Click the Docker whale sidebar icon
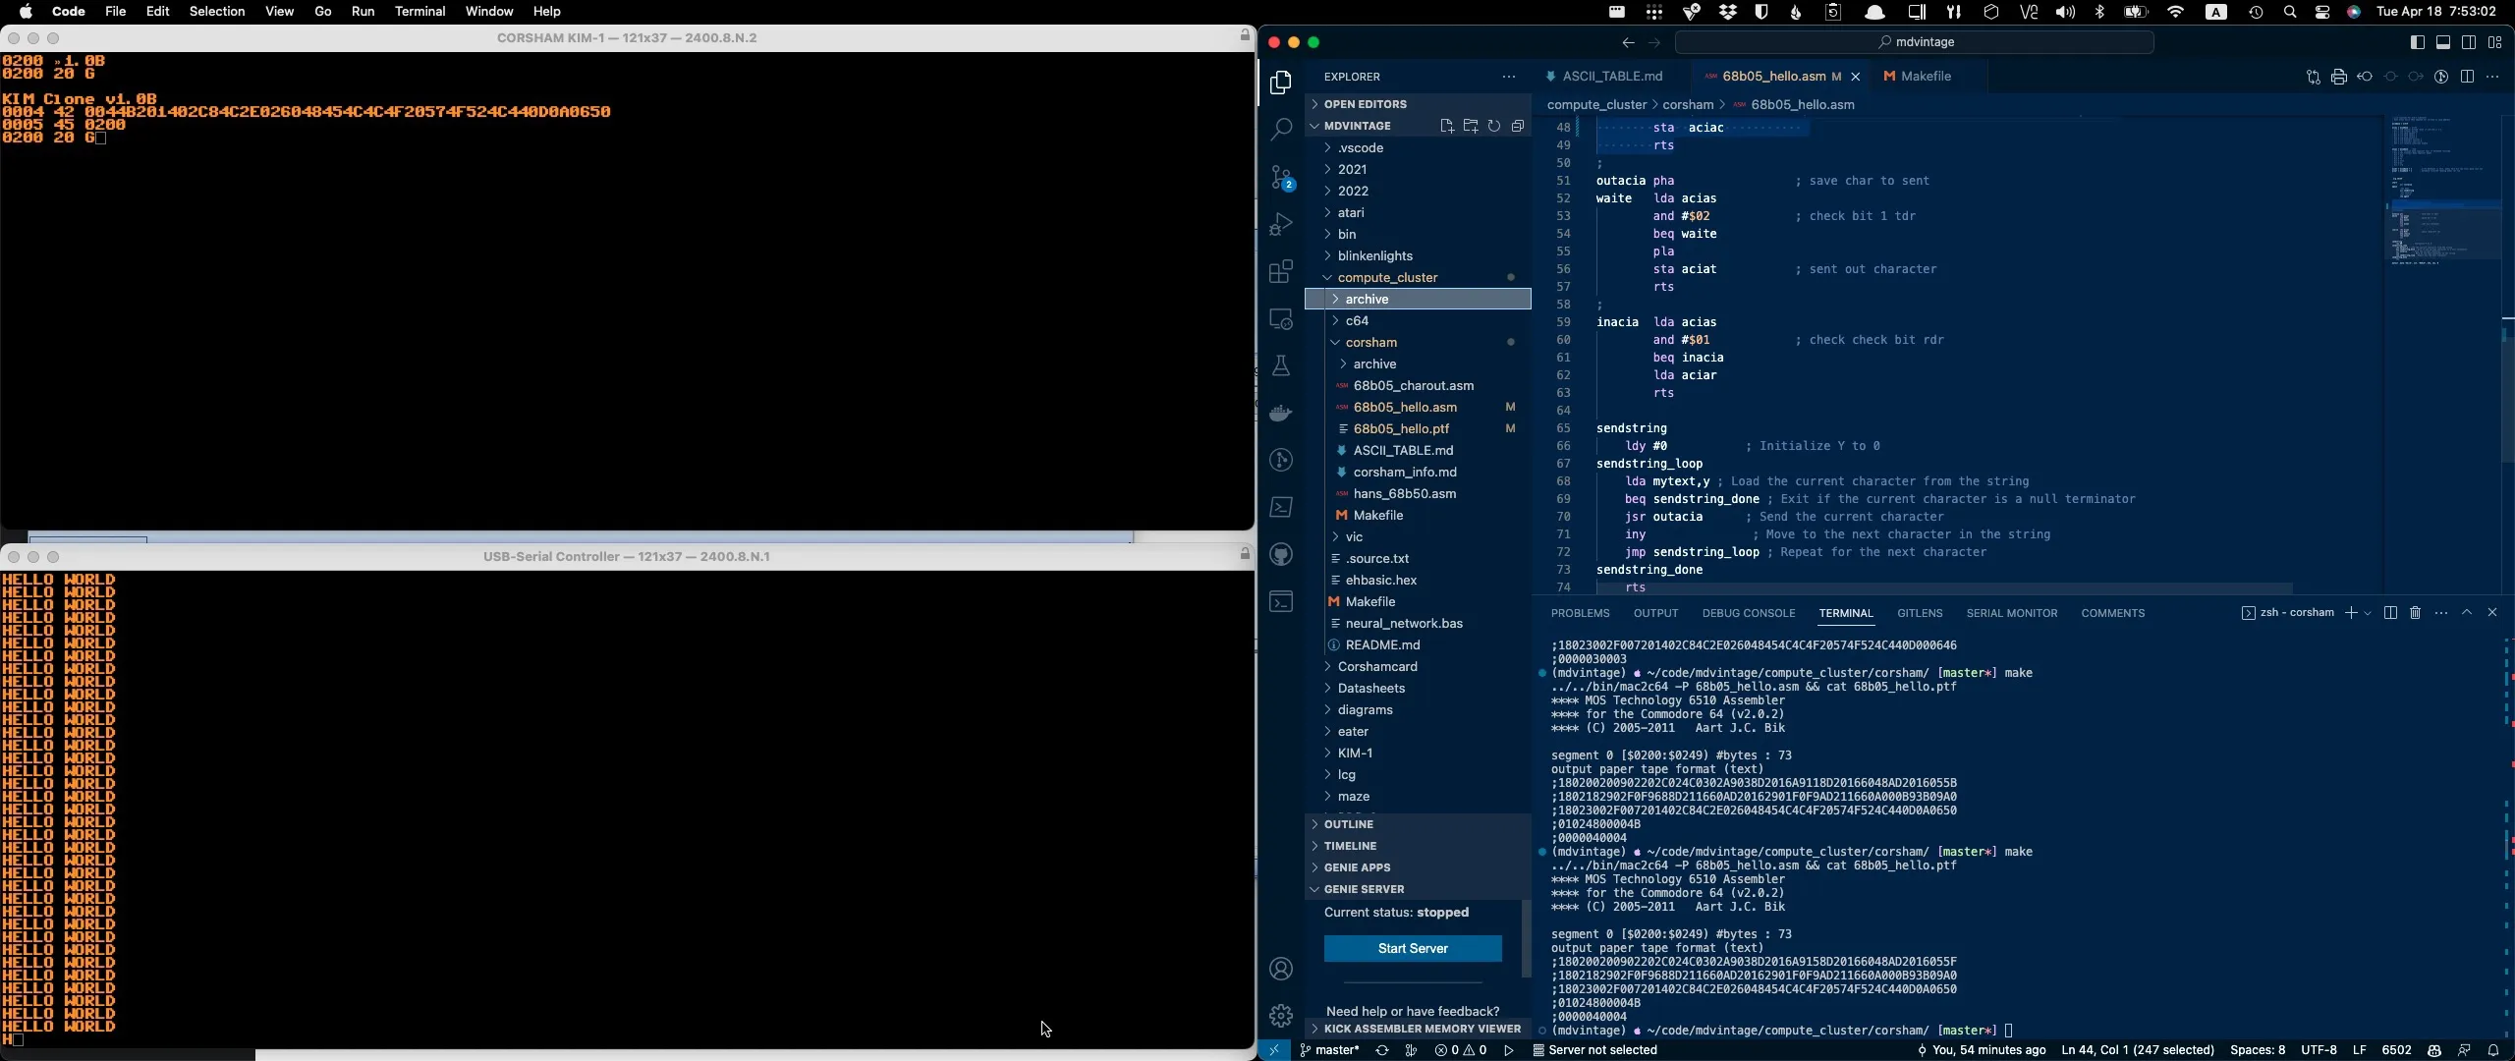This screenshot has width=2515, height=1061. click(x=1280, y=414)
